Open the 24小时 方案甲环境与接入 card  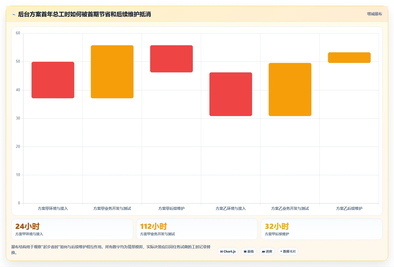click(x=72, y=229)
